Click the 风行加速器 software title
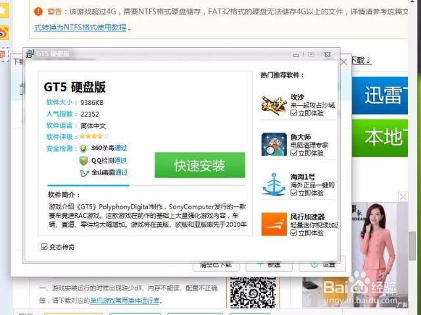 tap(308, 217)
